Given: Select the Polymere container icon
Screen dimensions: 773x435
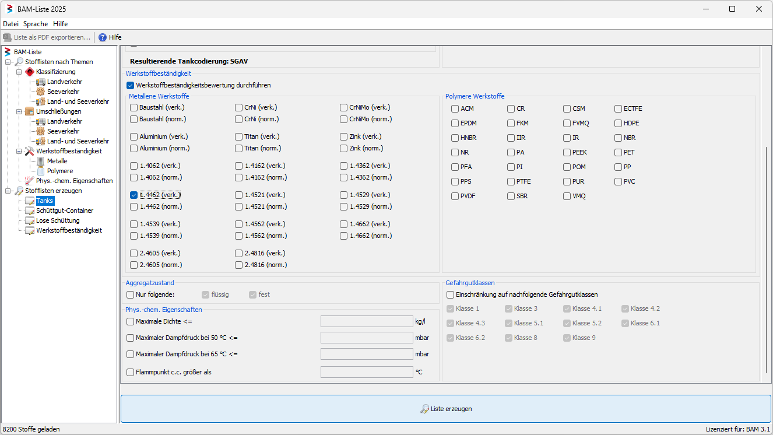Looking at the screenshot, I should click(41, 171).
